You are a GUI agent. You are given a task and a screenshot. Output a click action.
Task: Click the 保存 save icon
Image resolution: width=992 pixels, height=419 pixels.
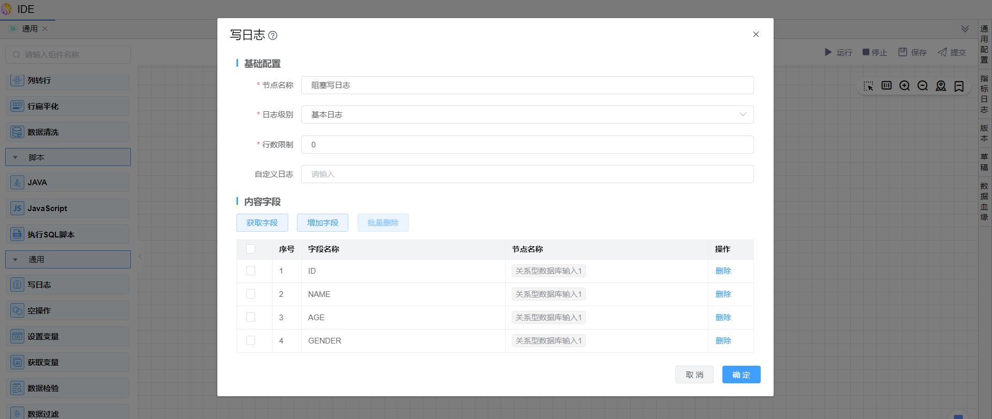point(902,52)
